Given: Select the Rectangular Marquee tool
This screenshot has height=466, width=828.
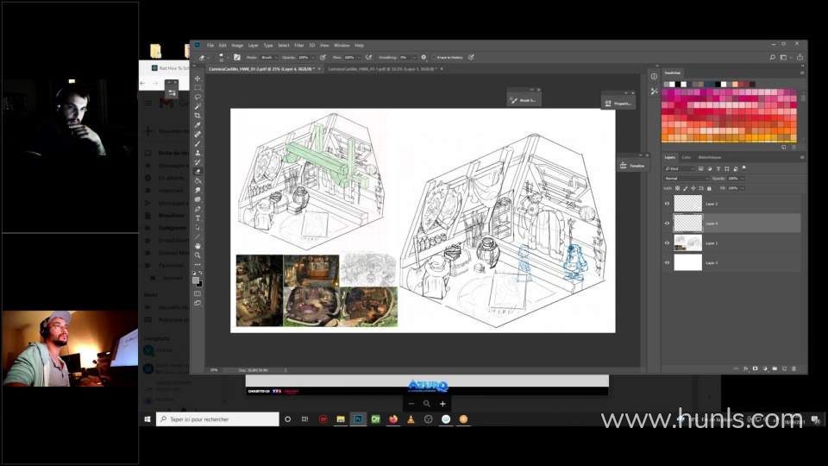Looking at the screenshot, I should 198,88.
